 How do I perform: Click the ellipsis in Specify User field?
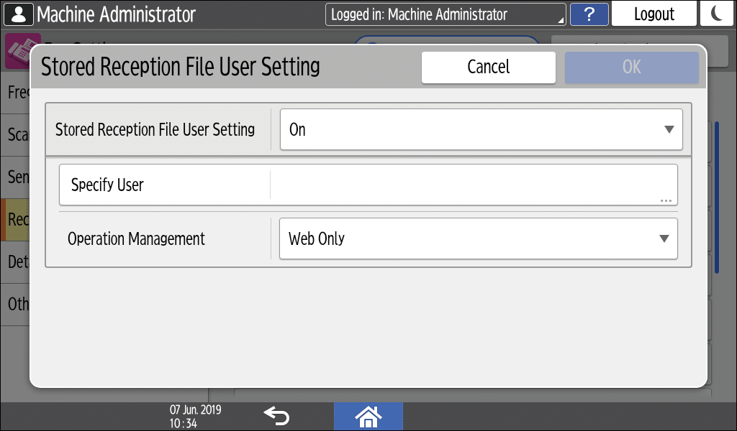pyautogui.click(x=666, y=200)
